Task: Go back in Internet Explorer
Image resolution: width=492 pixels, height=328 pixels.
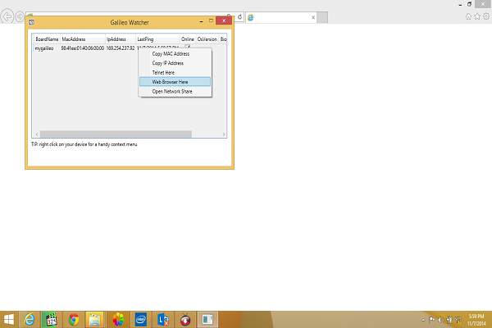Action: 7,16
